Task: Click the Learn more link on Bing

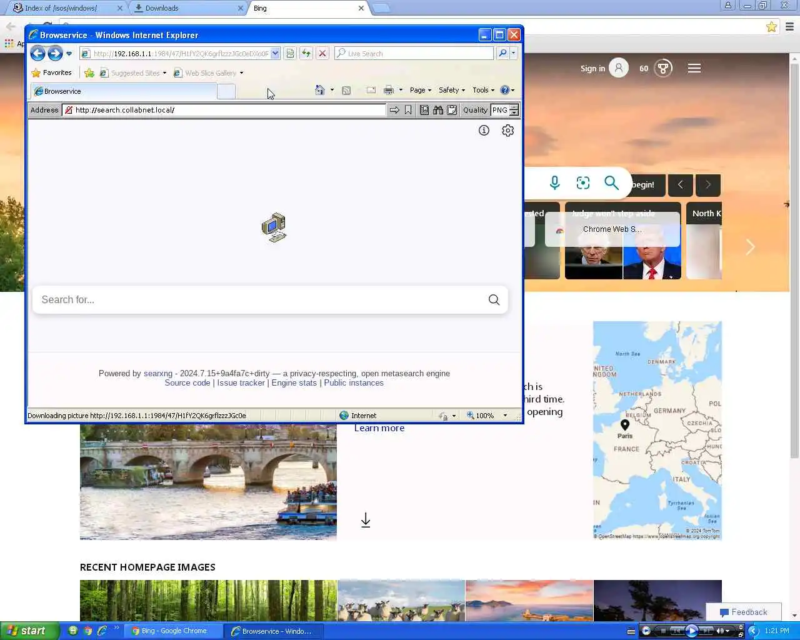Action: tap(379, 428)
